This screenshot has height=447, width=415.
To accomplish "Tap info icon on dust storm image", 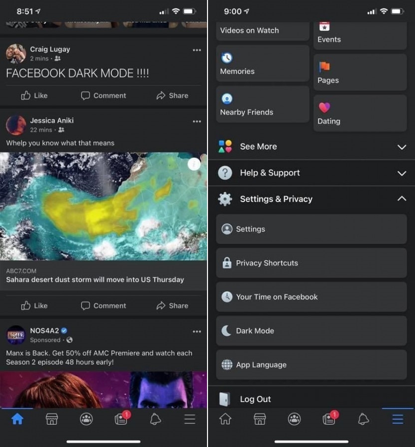I will 194,164.
